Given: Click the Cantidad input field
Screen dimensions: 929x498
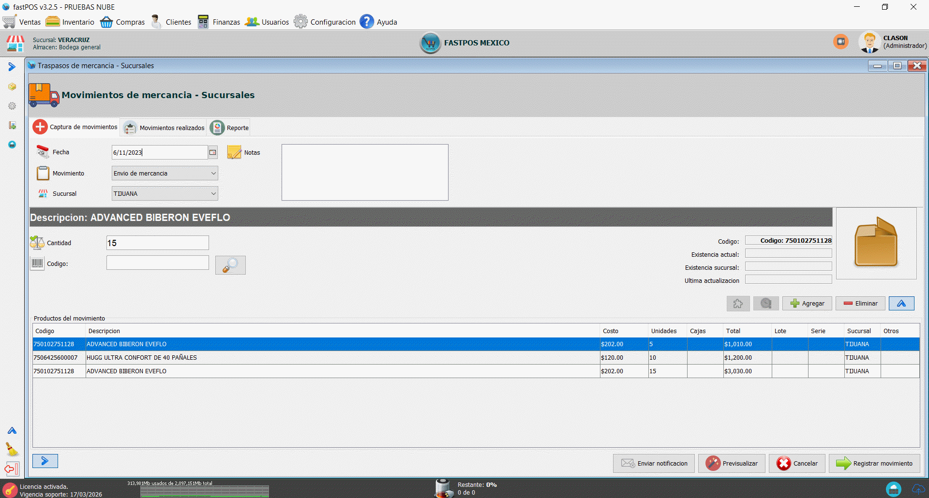Looking at the screenshot, I should (157, 243).
